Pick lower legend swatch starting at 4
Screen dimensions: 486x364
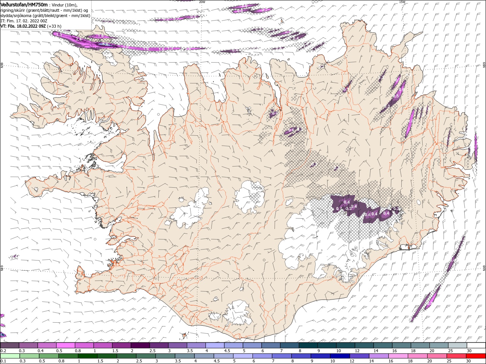[204, 356]
